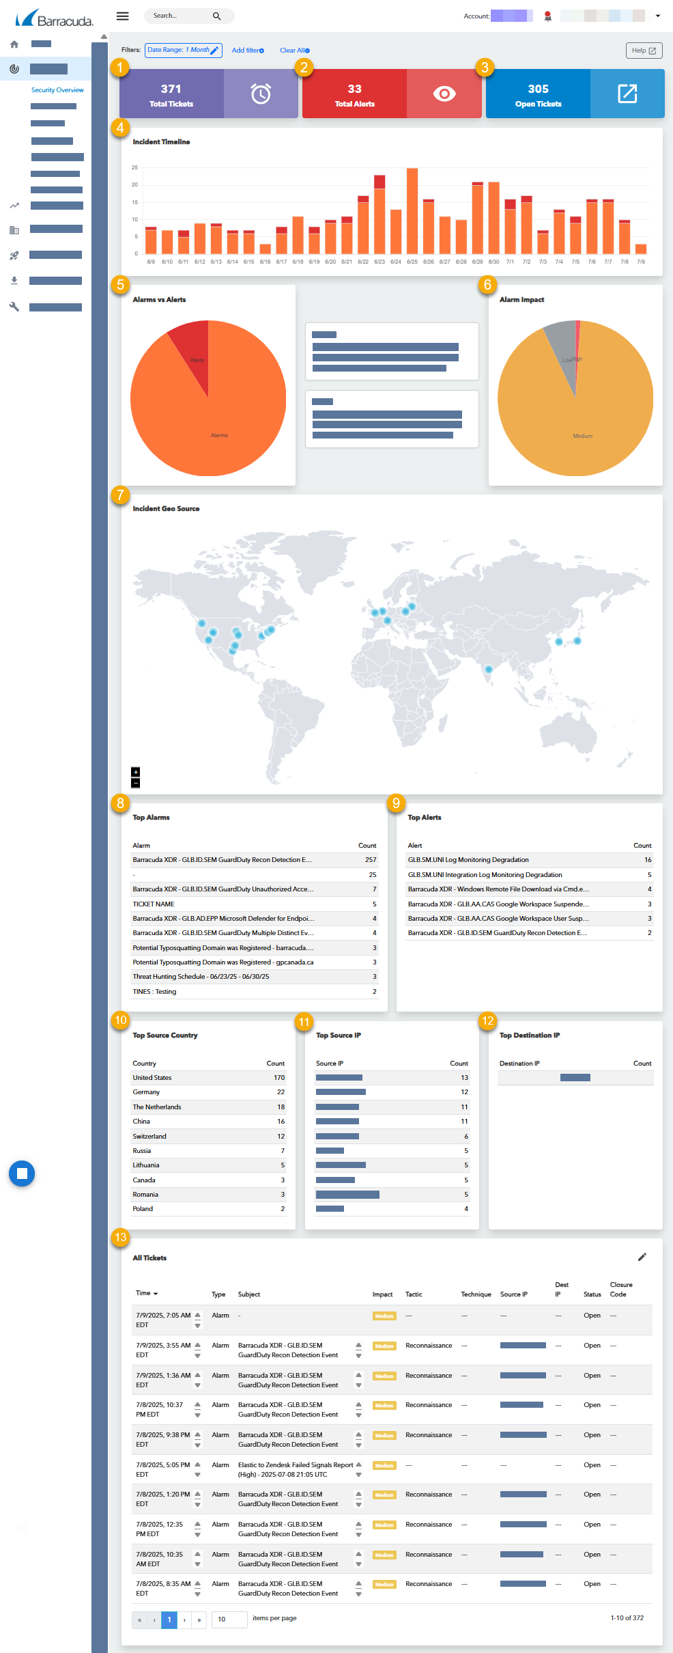Viewport: 673px width, 1653px height.
Task: Click the eye icon on Total Alerts
Action: [x=444, y=94]
